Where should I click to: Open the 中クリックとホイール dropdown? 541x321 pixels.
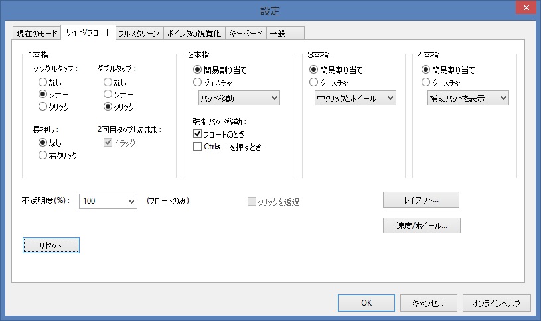pos(355,99)
